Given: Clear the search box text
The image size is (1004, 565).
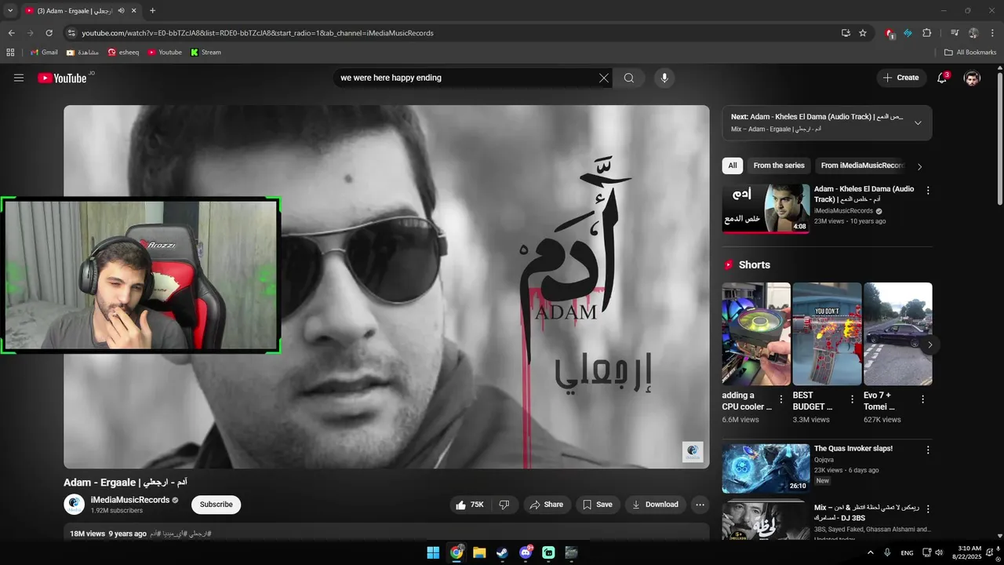Looking at the screenshot, I should (604, 78).
